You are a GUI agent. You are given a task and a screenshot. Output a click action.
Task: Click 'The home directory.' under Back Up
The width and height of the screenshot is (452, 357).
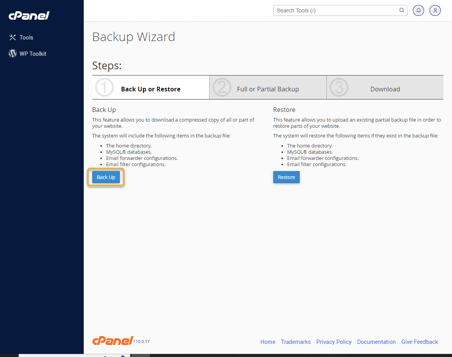point(129,146)
